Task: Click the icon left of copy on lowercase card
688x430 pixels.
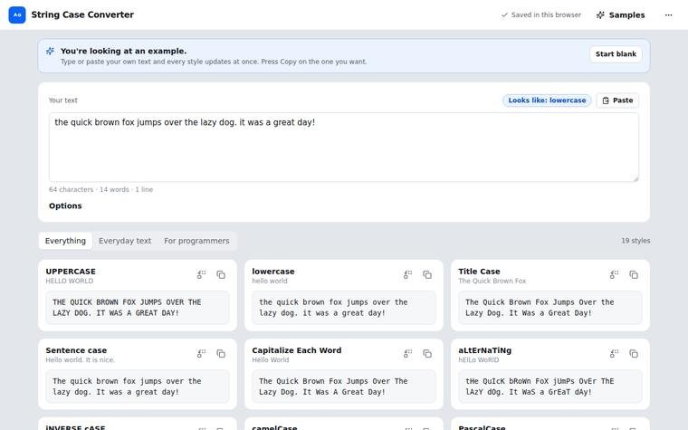Action: point(407,274)
